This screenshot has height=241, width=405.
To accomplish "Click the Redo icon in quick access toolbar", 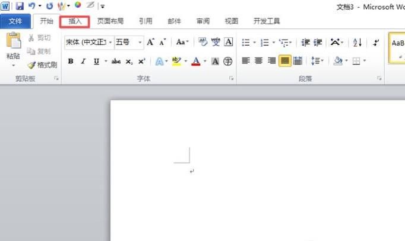I will (50, 6).
